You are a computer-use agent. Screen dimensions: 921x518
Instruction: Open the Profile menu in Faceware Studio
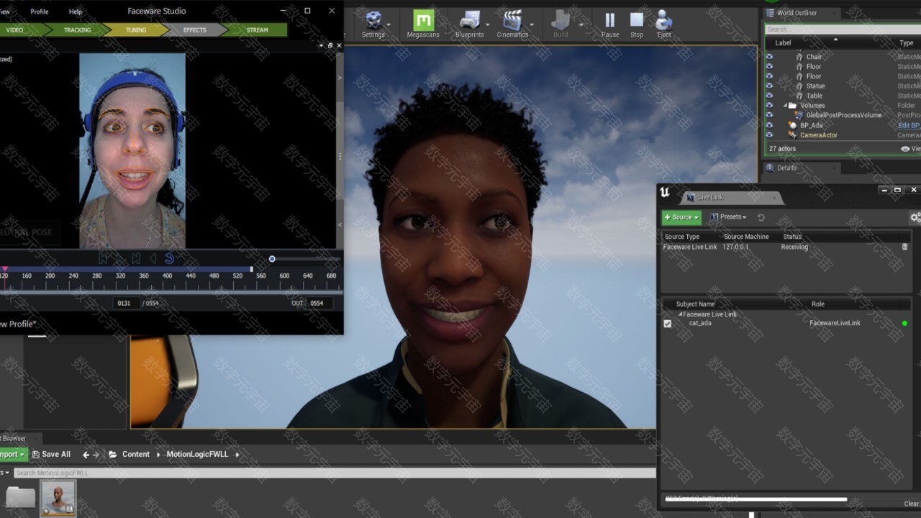[x=40, y=12]
